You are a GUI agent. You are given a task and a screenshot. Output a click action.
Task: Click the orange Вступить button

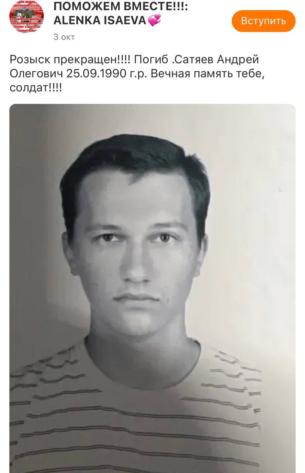tap(264, 21)
